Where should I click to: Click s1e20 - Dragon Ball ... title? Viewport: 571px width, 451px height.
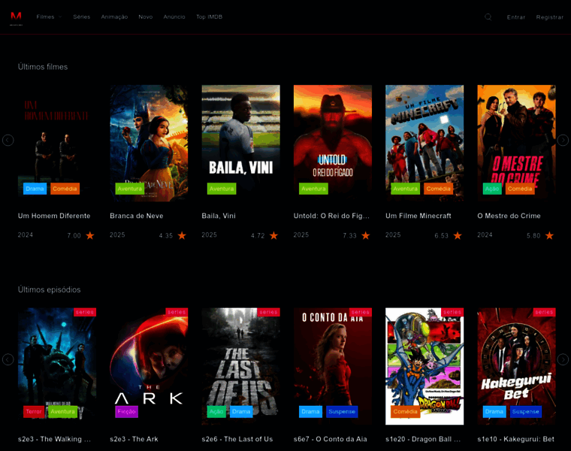[x=423, y=439]
